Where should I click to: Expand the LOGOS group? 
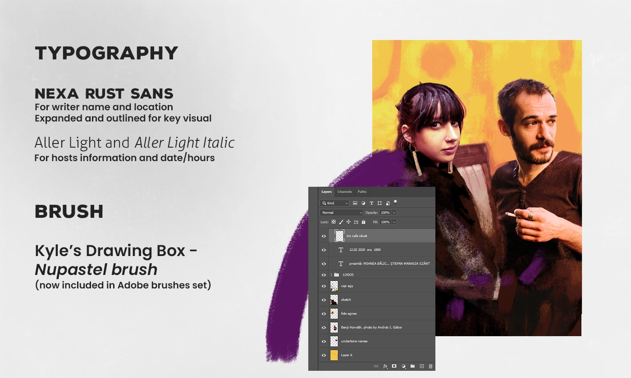pyautogui.click(x=331, y=274)
